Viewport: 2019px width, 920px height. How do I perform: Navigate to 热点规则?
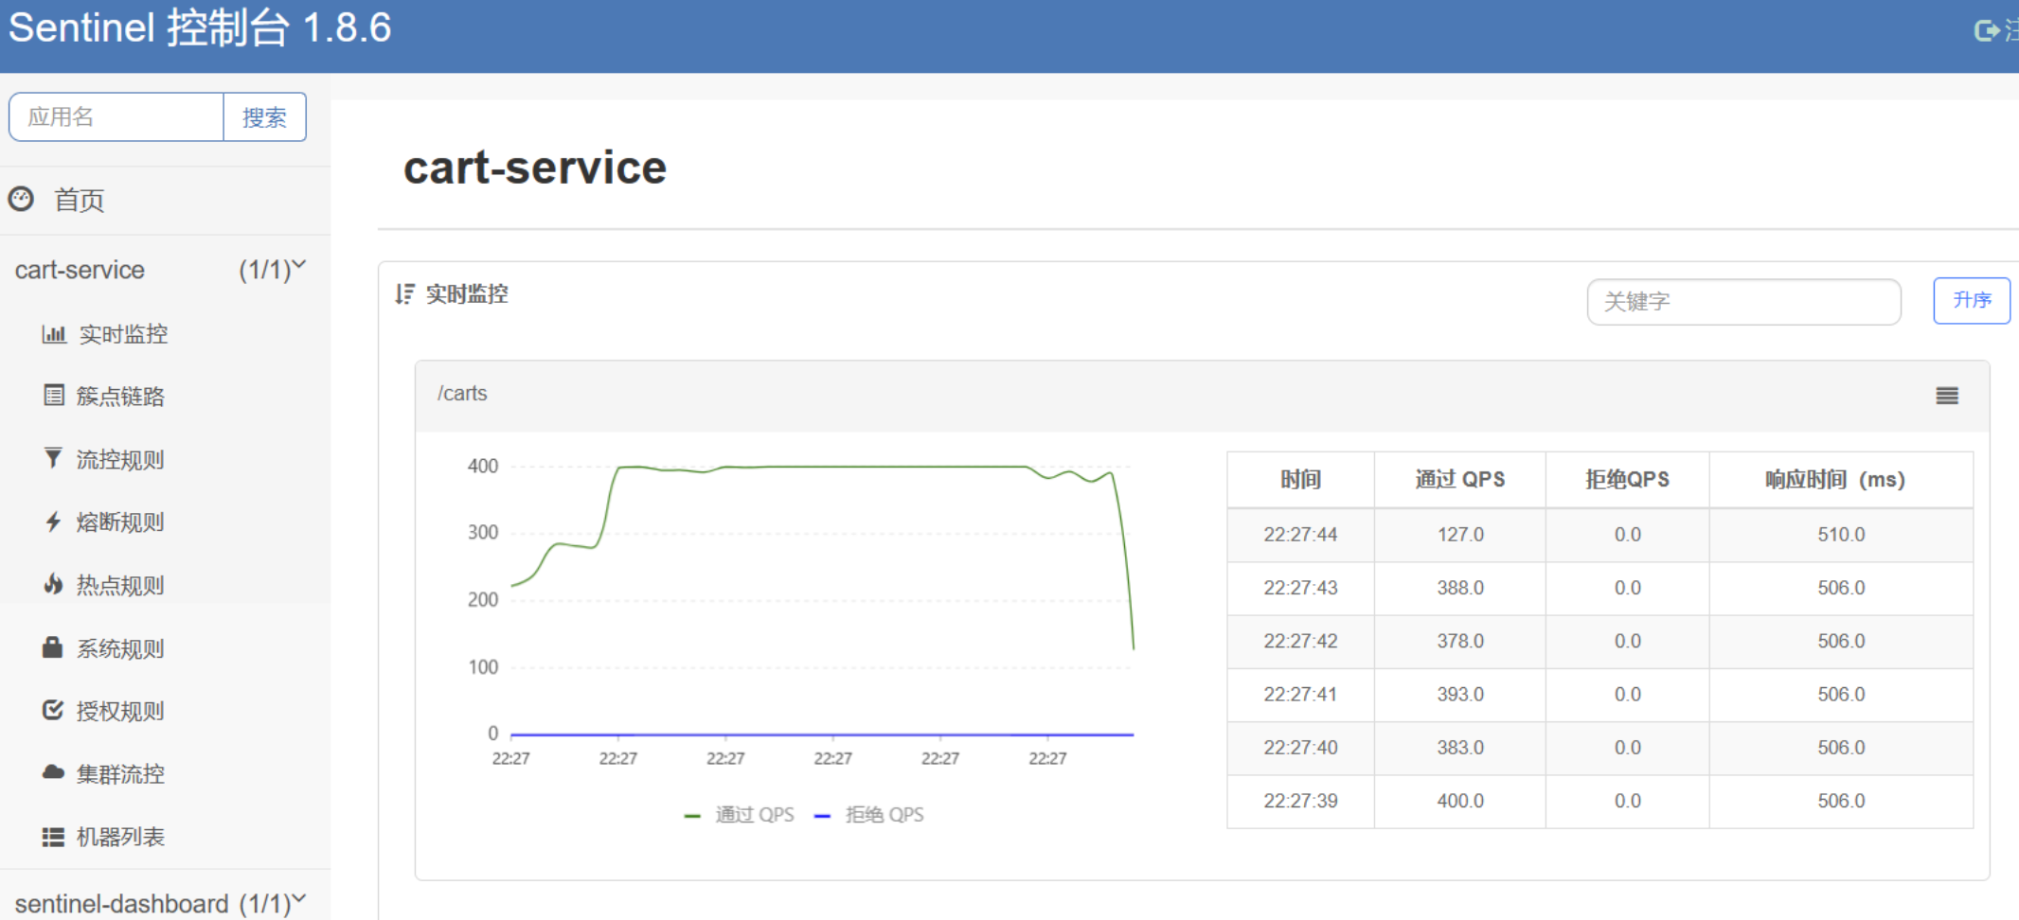tap(120, 585)
